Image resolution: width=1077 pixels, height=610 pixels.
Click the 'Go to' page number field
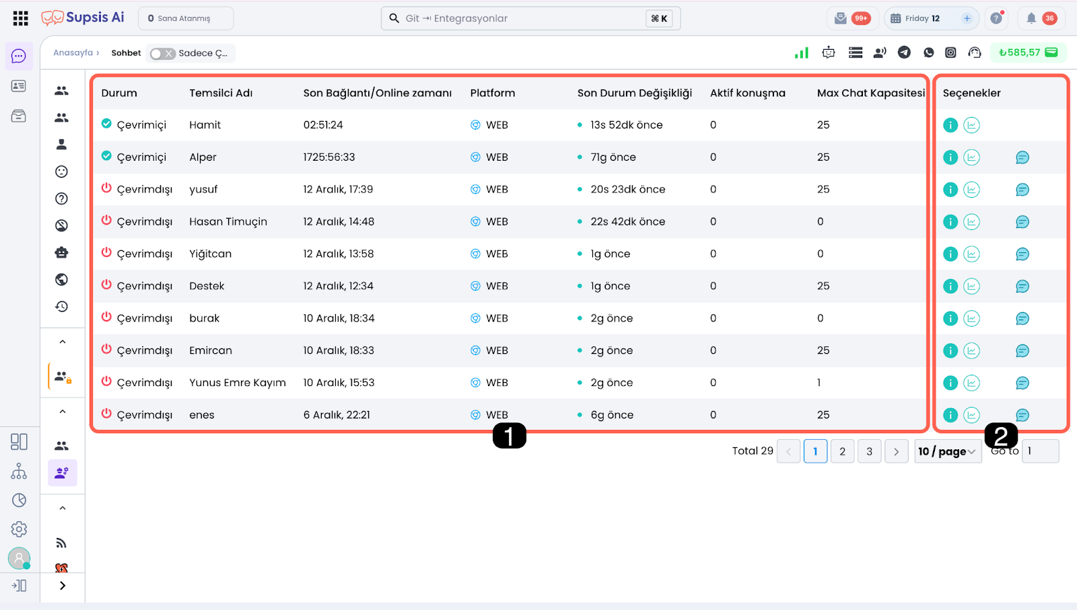(x=1040, y=451)
